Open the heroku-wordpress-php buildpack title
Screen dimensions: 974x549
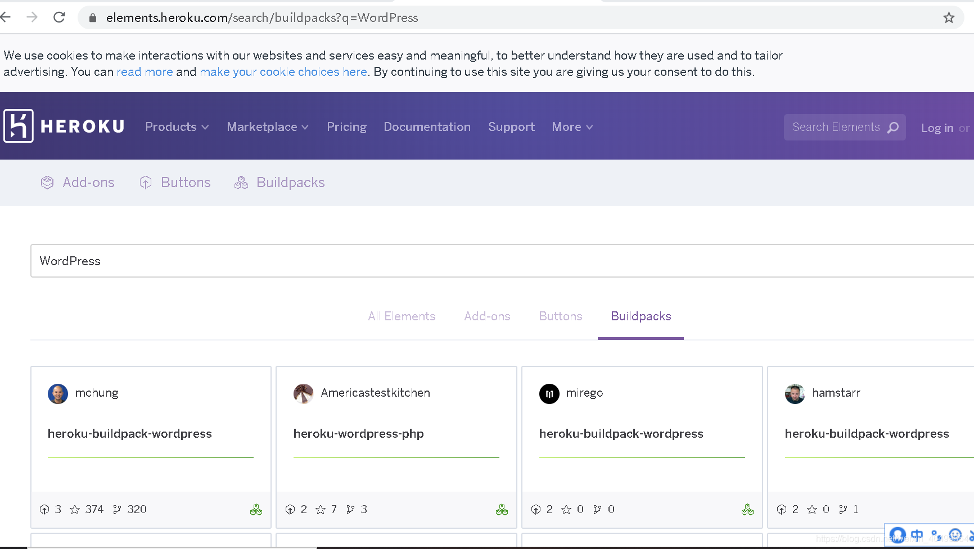[359, 434]
